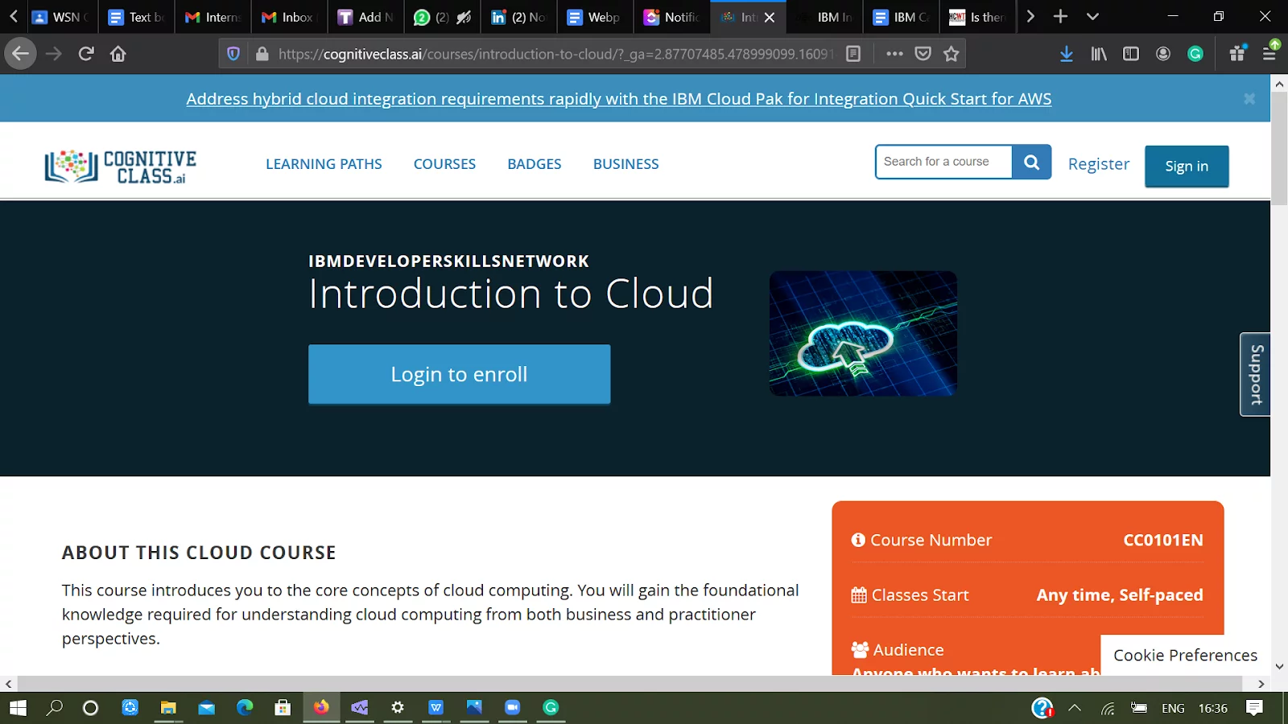Click the cloud course thumbnail image
The image size is (1288, 724).
[x=863, y=333]
